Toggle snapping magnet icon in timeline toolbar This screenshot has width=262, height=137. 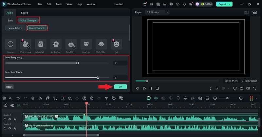click(156, 98)
